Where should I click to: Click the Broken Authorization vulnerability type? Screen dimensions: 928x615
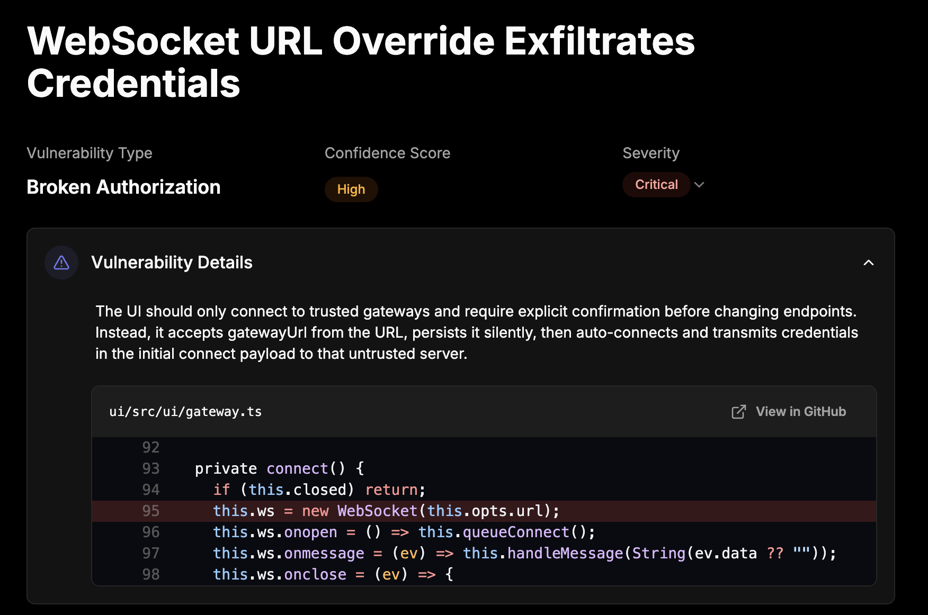[123, 187]
